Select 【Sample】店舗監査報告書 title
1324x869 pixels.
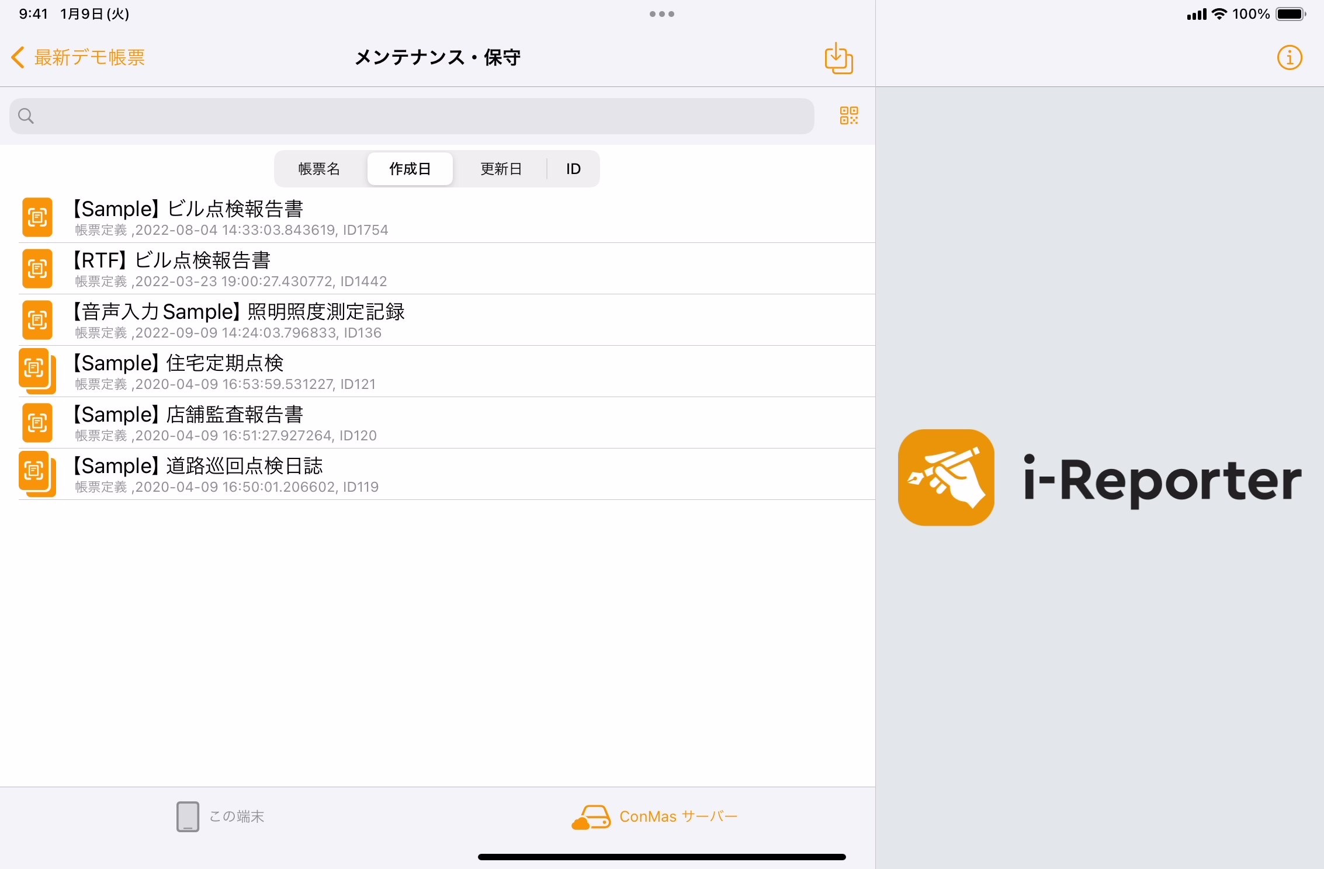click(187, 414)
